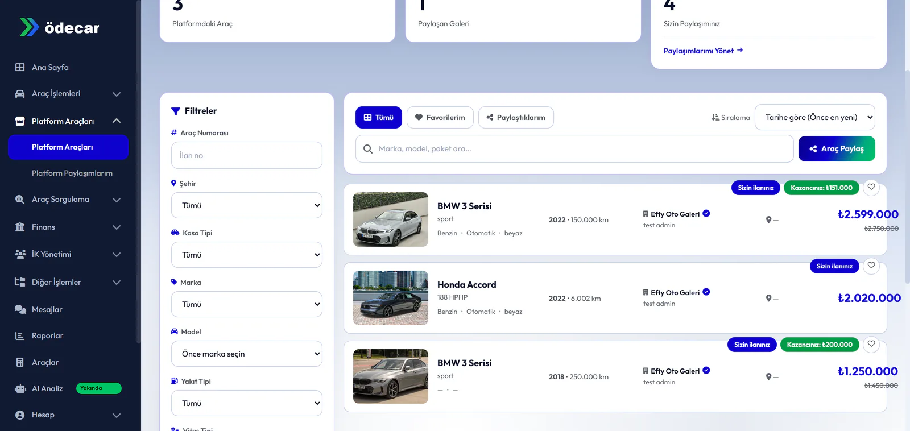Click the Yakında badge next to AI Analiz
910x431 pixels.
99,388
